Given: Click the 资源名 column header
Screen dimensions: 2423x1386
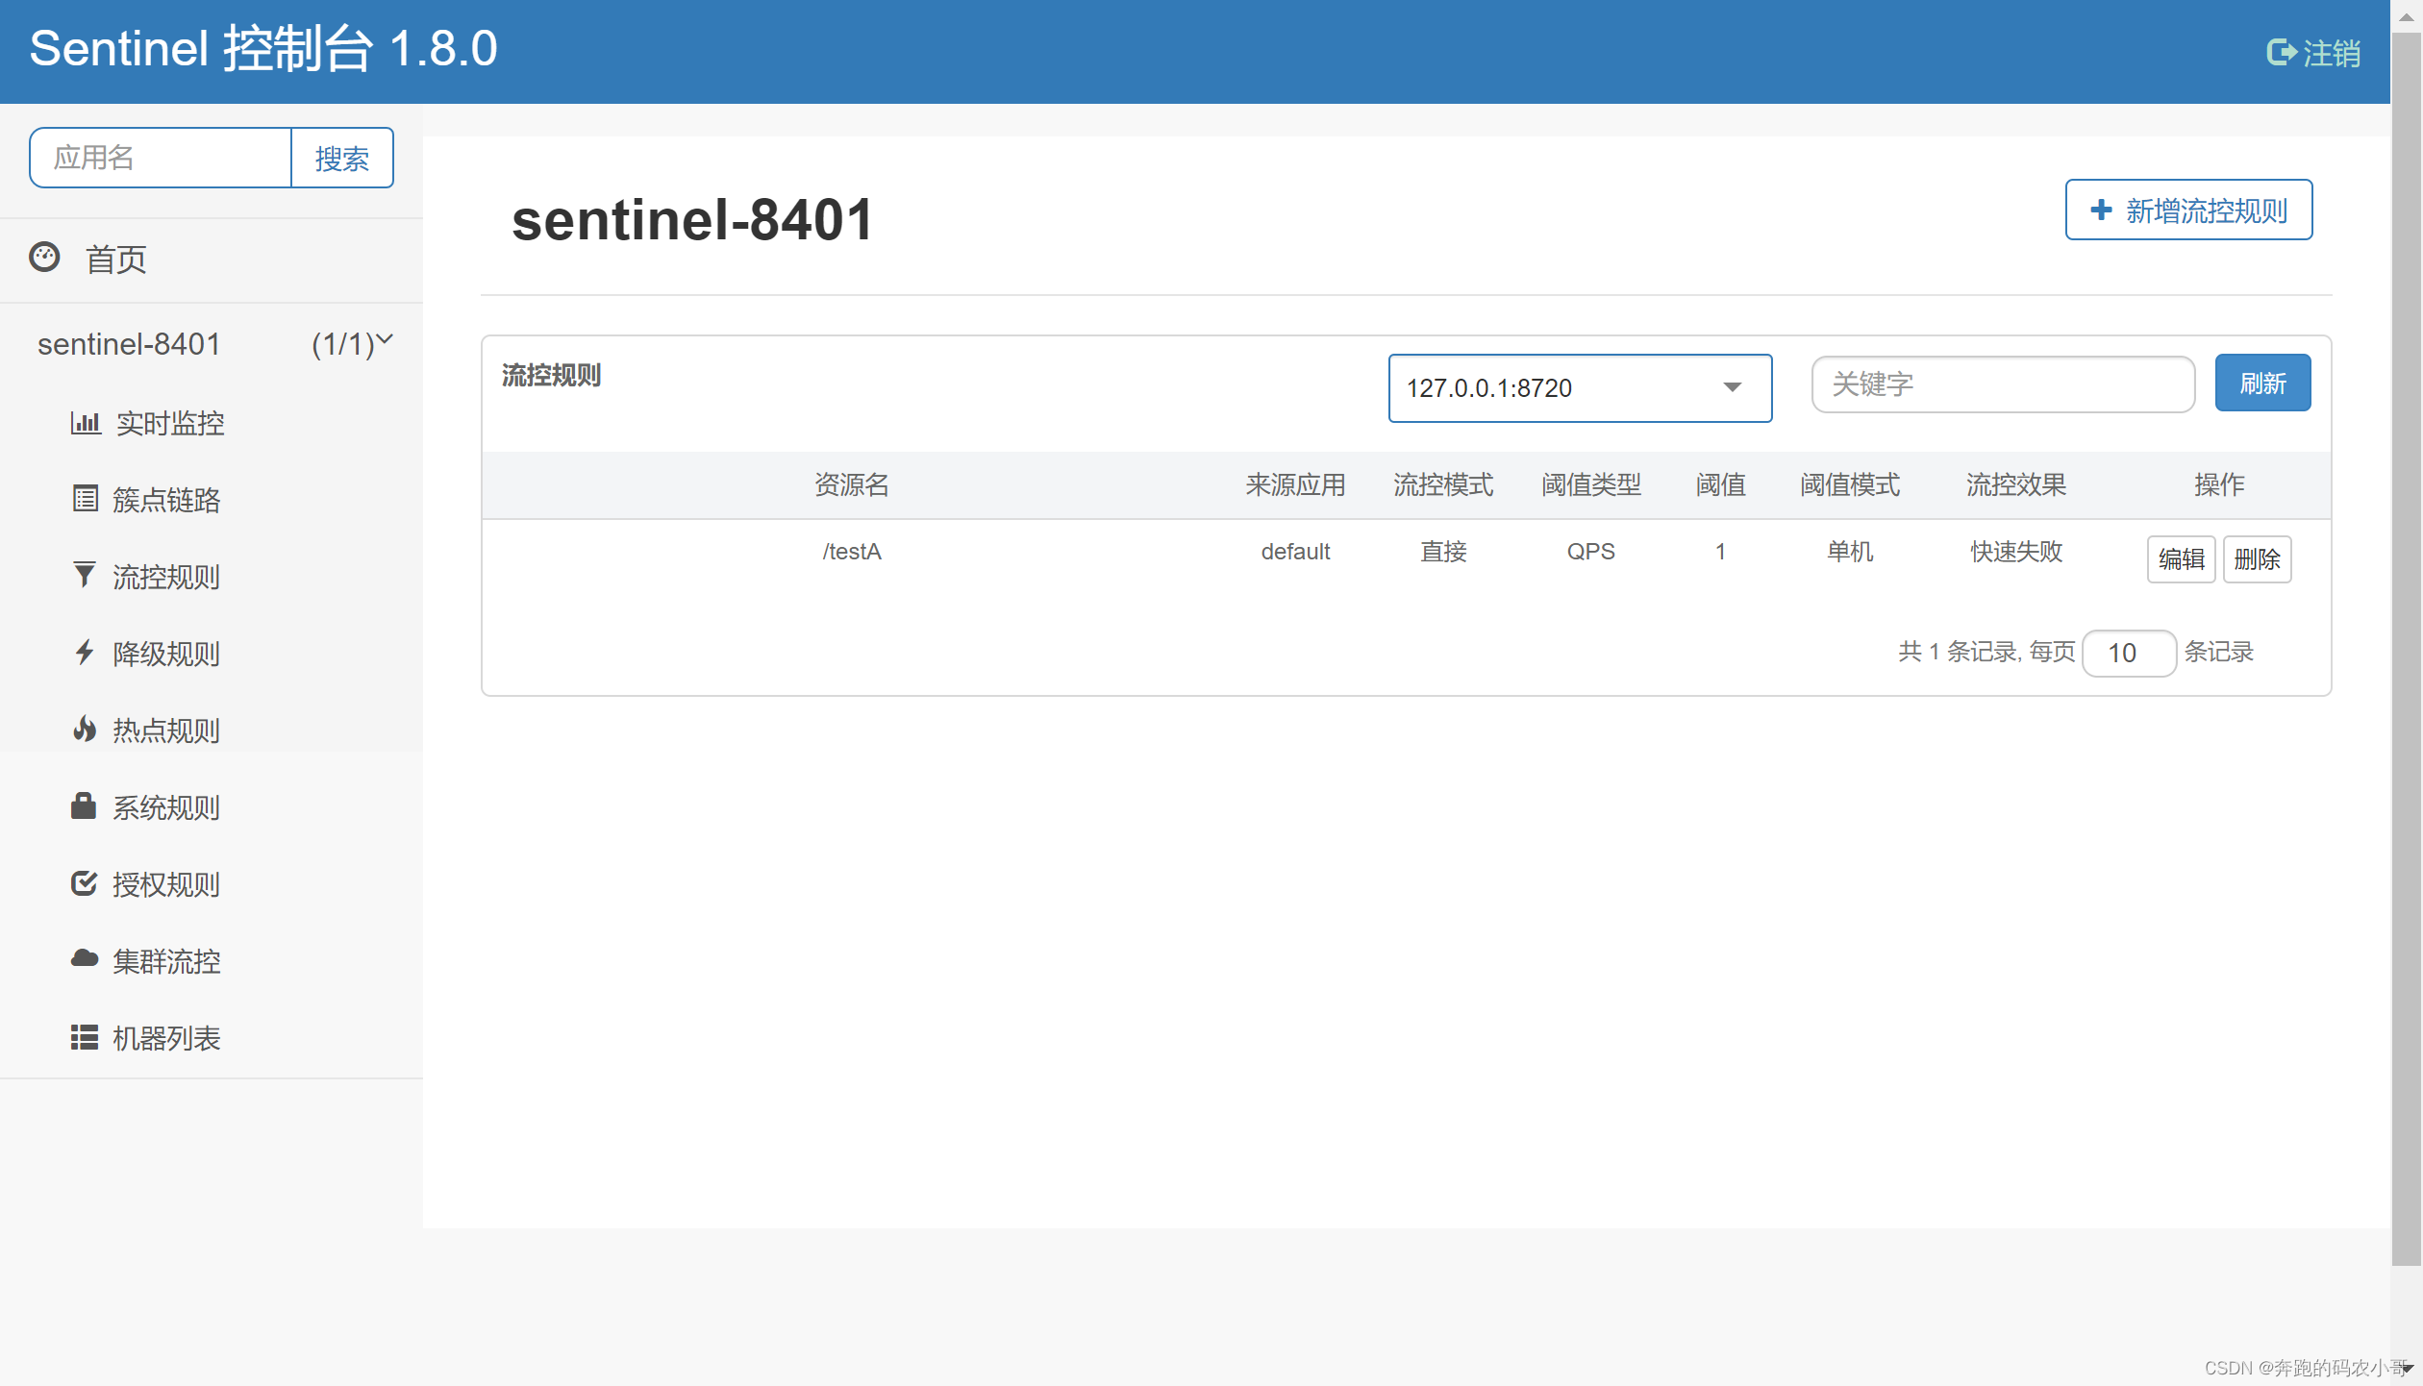Looking at the screenshot, I should tap(852, 484).
